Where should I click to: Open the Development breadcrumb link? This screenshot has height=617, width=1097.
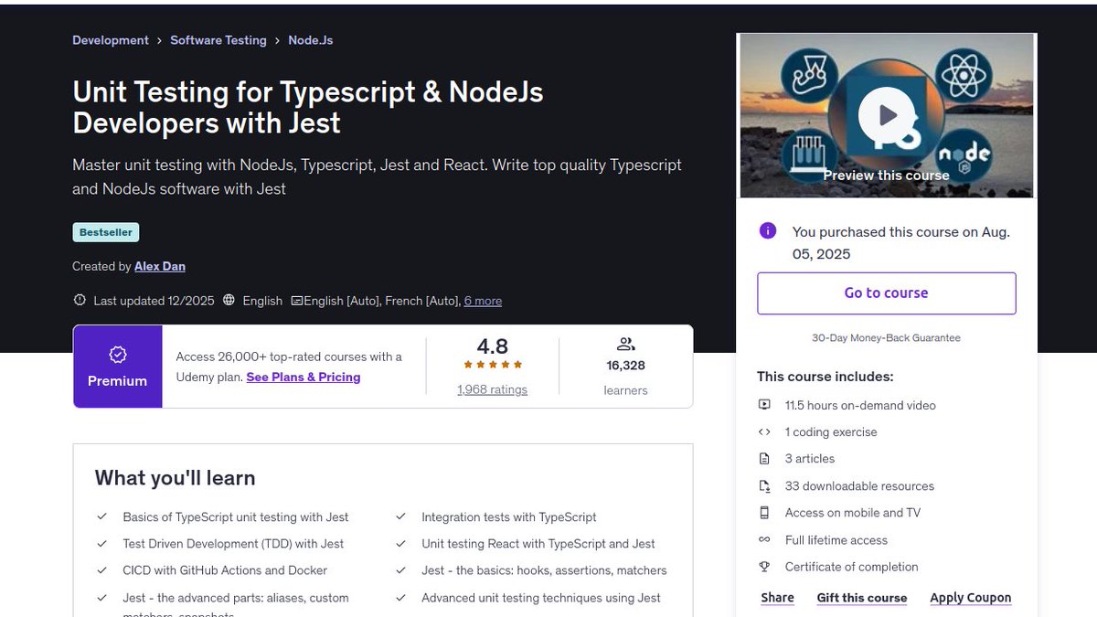point(111,40)
